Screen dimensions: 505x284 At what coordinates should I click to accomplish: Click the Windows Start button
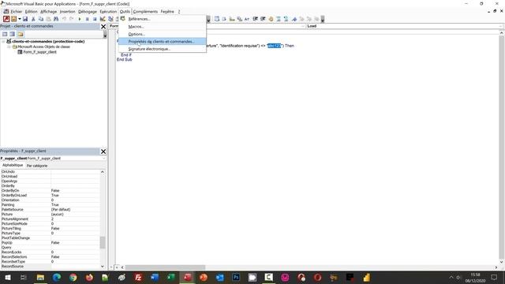point(7,277)
